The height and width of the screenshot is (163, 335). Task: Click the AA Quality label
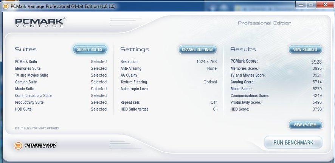tap(129, 75)
